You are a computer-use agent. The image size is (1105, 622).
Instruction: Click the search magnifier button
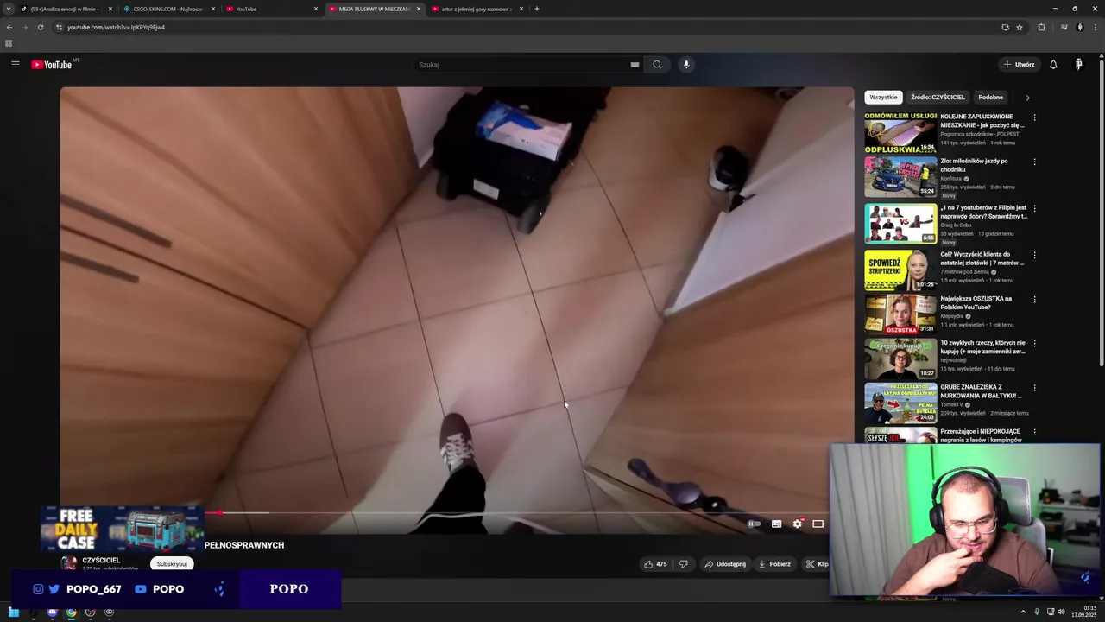[x=657, y=64]
